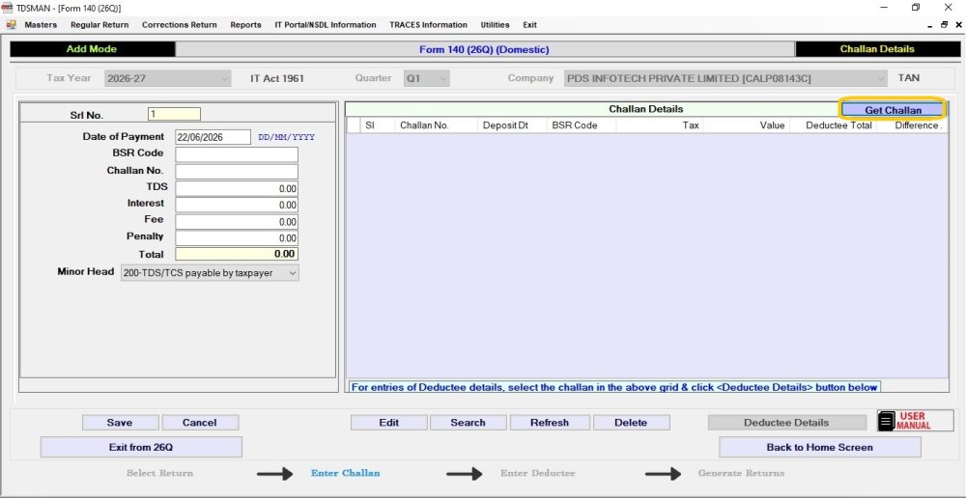Click the Enter Deductee step label
This screenshot has width=966, height=498.
[x=538, y=473]
